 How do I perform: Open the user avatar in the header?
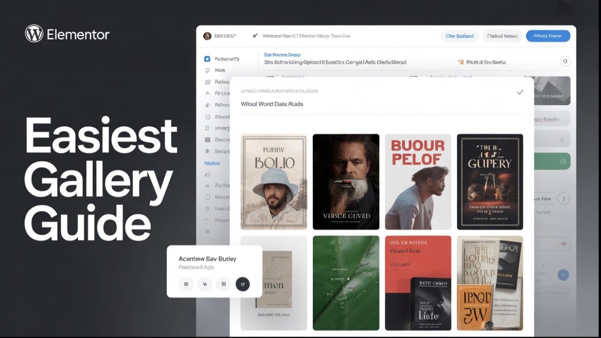pyautogui.click(x=207, y=36)
